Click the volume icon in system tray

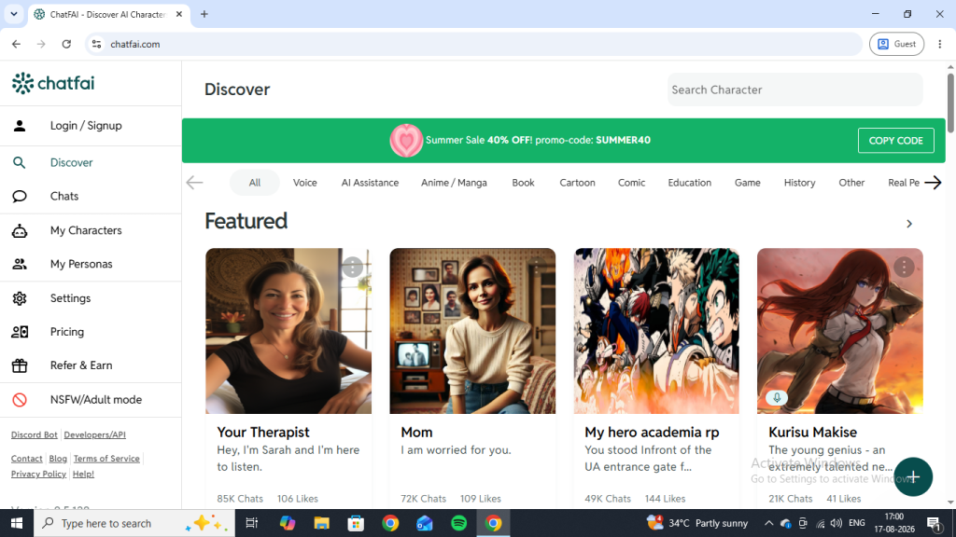[836, 523]
